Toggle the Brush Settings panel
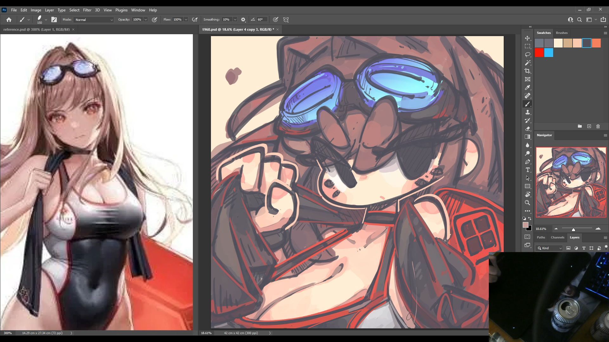The image size is (609, 342). coord(54,20)
